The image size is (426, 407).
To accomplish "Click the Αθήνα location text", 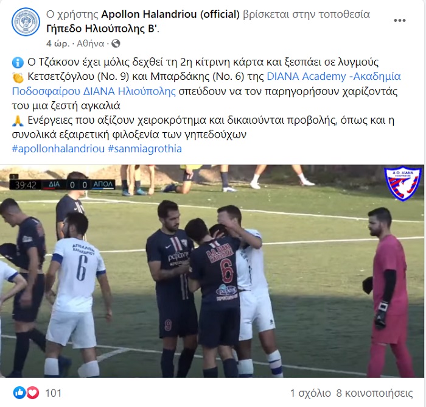I will point(91,43).
